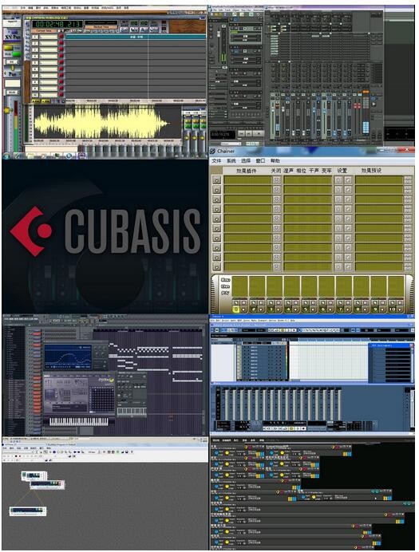This screenshot has height=552, width=419.
Task: Click the track 1 number button
Action: click(x=35, y=37)
